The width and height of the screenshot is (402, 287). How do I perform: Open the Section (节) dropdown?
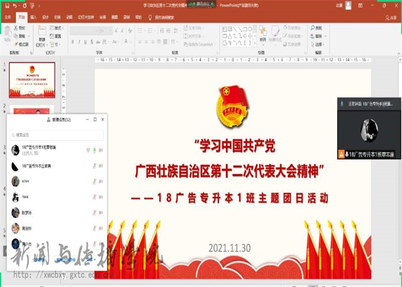[56, 44]
